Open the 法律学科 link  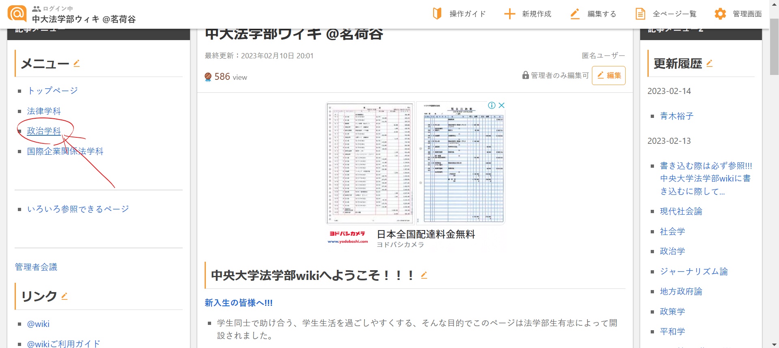click(44, 111)
